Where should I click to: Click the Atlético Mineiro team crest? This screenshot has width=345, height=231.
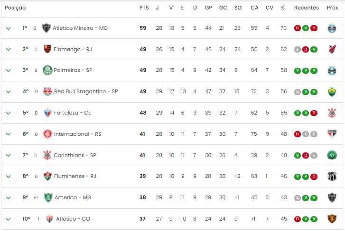(x=46, y=28)
